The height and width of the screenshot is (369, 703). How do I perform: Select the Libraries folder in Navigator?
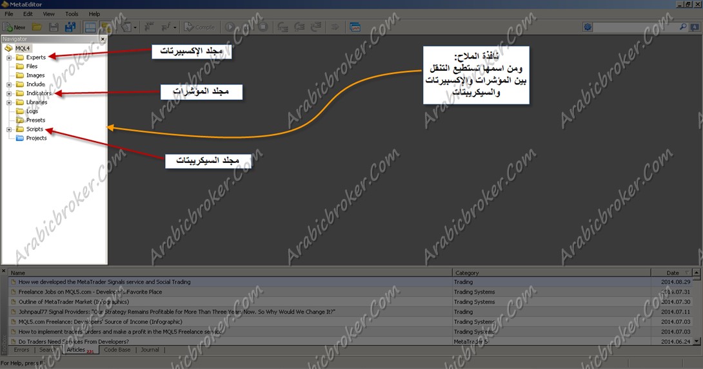(36, 102)
